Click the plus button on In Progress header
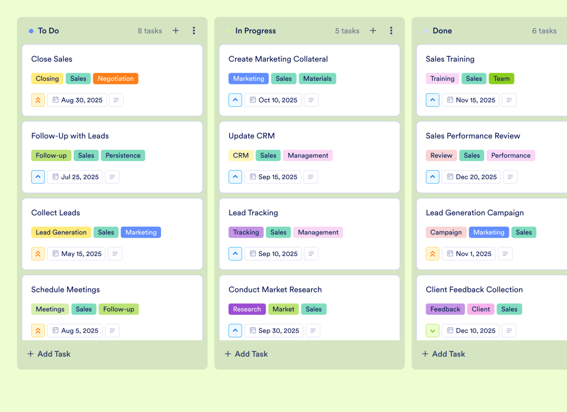Viewport: 567px width, 412px height. pos(373,31)
